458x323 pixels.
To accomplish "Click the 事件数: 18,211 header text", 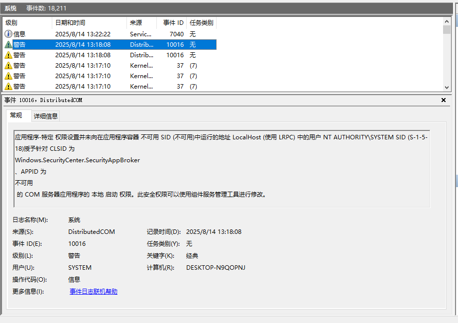I will pos(46,8).
